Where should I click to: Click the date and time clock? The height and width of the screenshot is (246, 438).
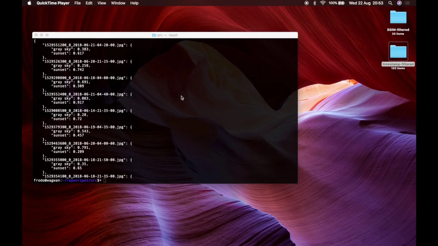366,3
